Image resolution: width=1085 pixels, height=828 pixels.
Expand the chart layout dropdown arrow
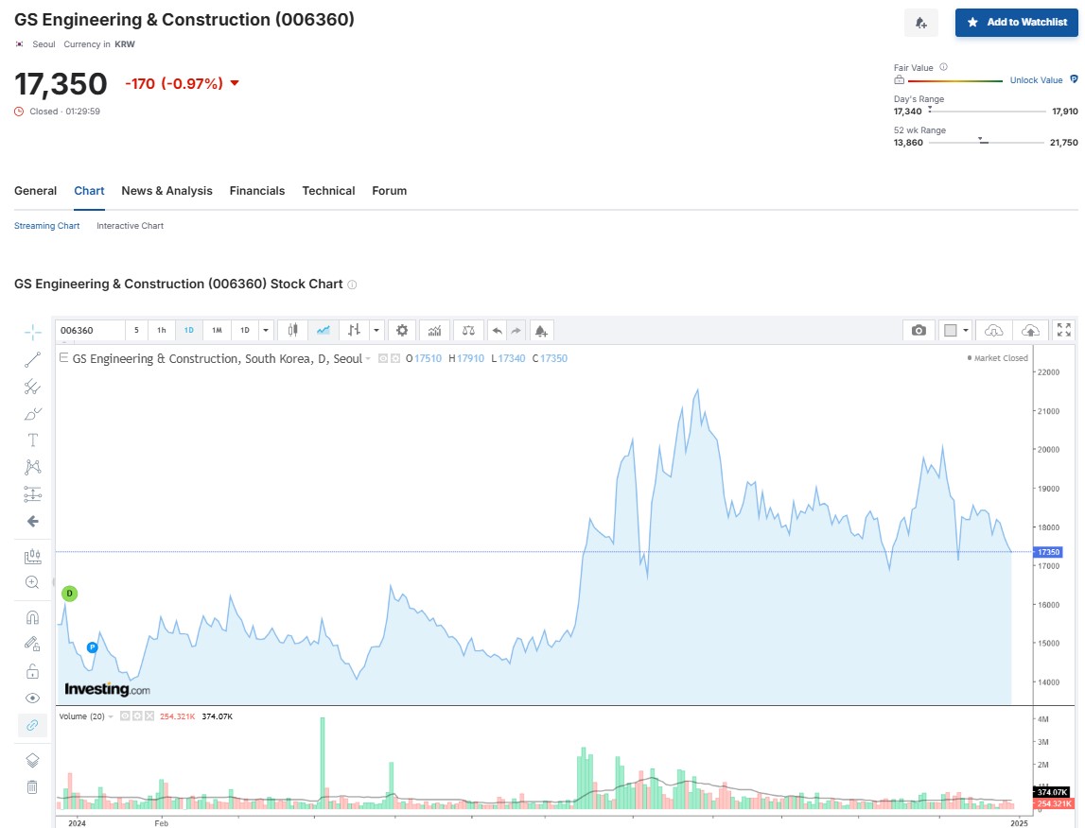pyautogui.click(x=966, y=331)
